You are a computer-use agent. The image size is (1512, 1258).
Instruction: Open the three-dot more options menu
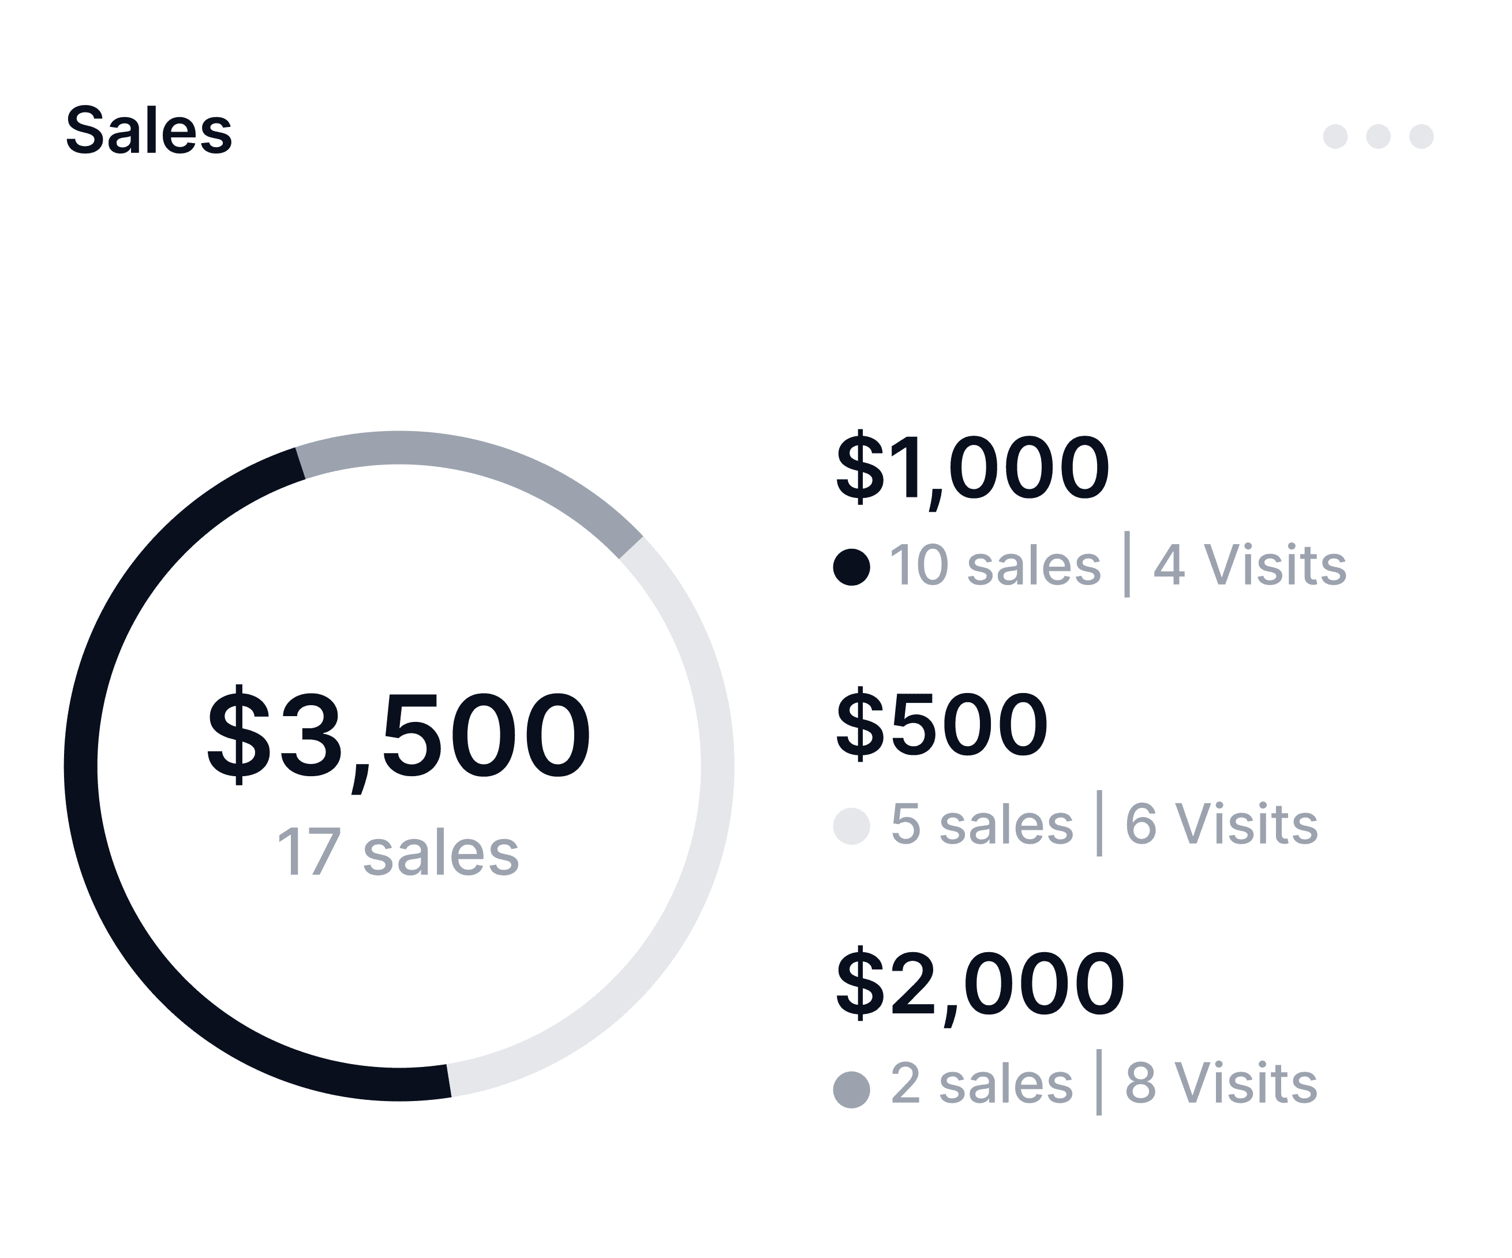pos(1378,136)
